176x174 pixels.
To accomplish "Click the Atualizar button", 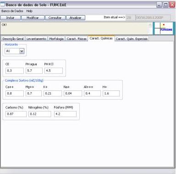I will point(76,18).
